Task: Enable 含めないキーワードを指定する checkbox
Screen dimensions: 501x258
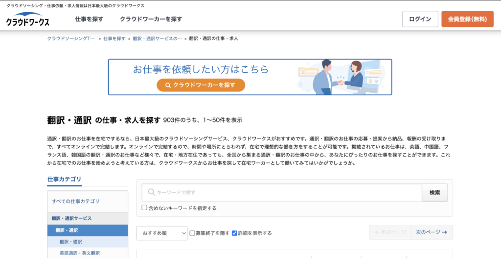Action: (144, 208)
